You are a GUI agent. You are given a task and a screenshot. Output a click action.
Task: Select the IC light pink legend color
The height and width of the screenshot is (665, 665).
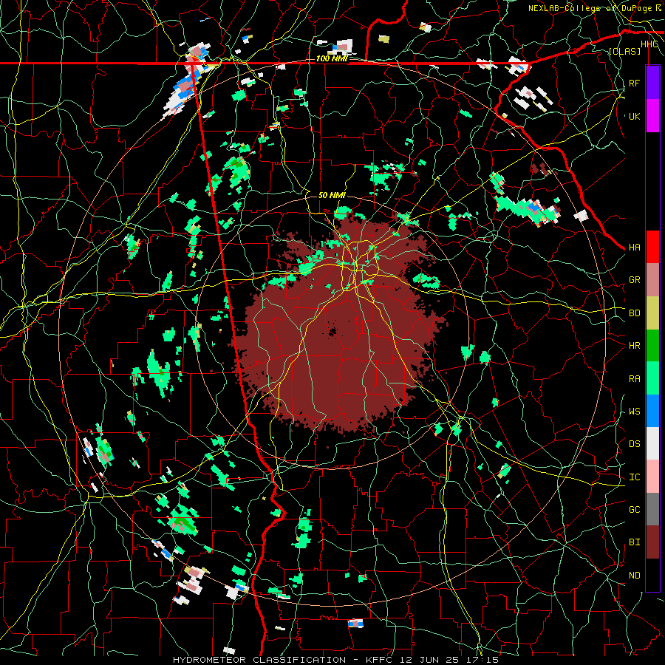coord(652,477)
